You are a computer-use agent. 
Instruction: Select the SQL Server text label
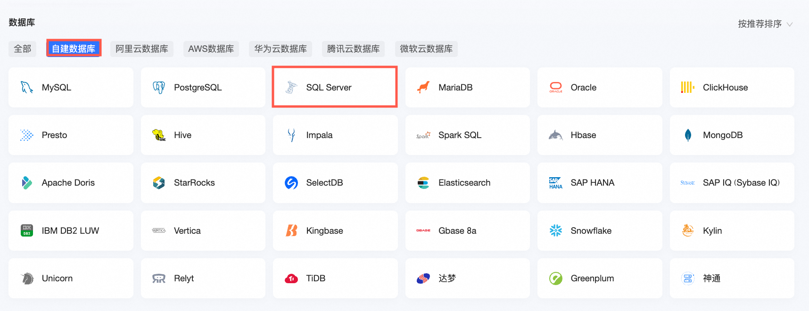(329, 87)
